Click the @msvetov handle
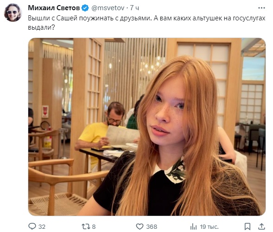273x232 pixels. tap(108, 8)
